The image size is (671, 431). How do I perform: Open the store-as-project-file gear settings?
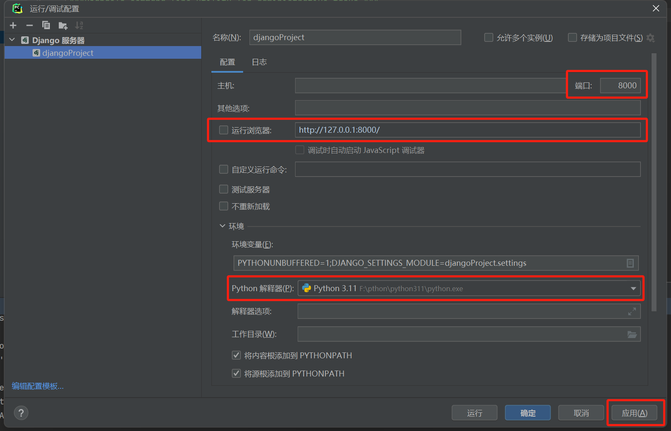pyautogui.click(x=651, y=38)
